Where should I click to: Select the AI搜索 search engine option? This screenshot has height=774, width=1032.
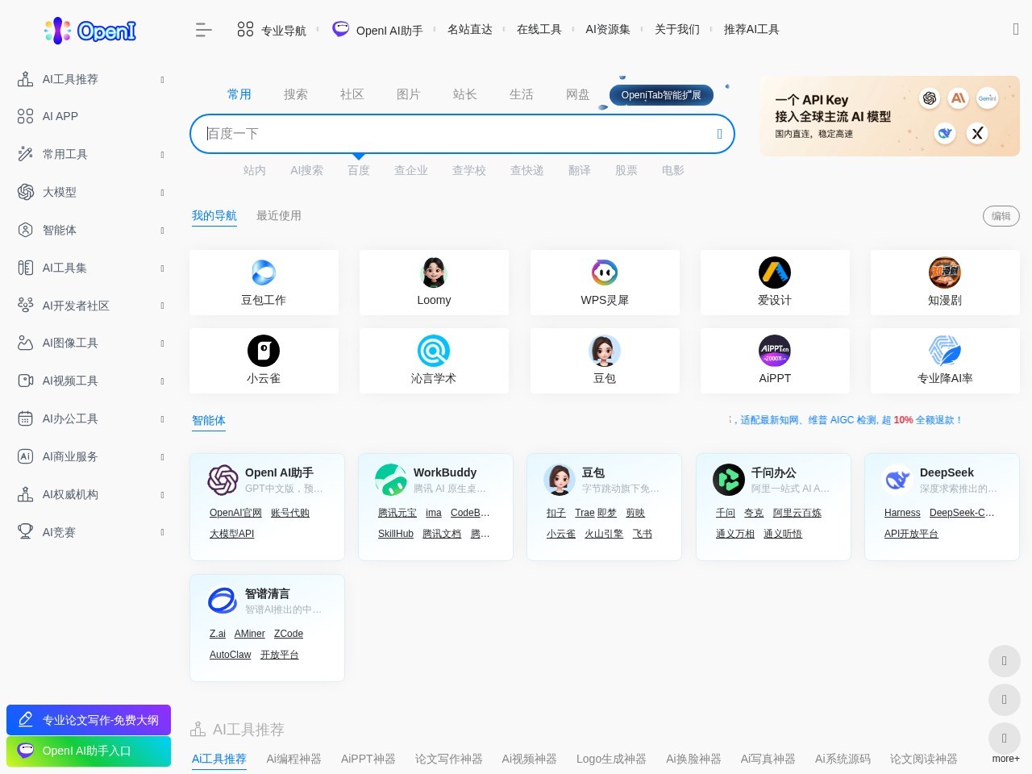[x=307, y=170]
